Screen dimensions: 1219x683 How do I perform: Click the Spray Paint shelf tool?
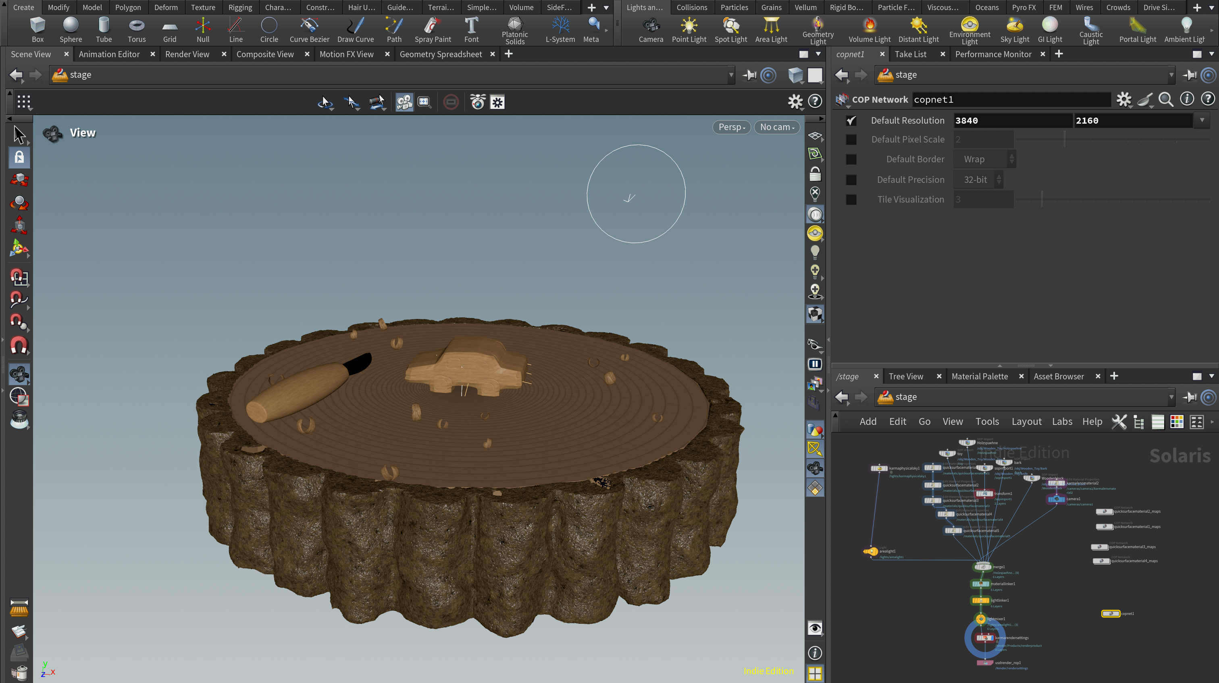433,30
